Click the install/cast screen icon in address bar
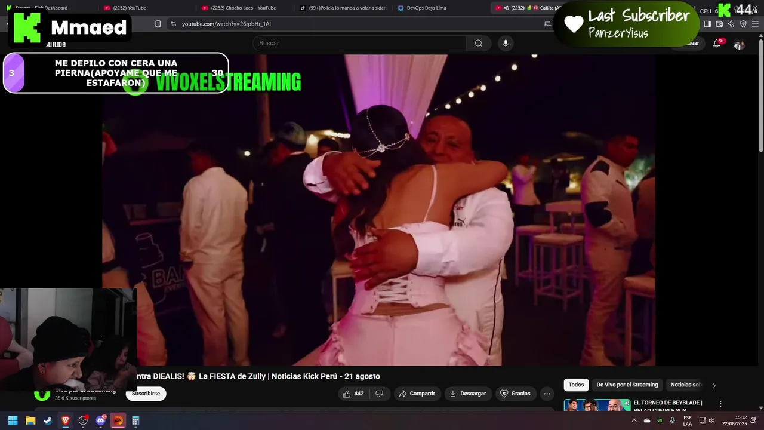 (547, 24)
